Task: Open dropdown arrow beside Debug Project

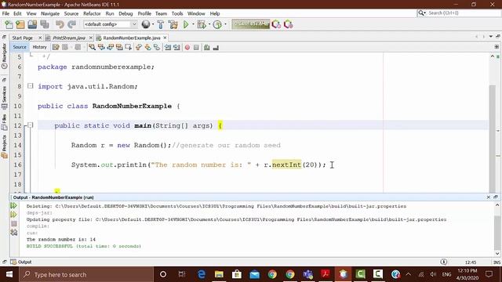Action: pyautogui.click(x=209, y=24)
